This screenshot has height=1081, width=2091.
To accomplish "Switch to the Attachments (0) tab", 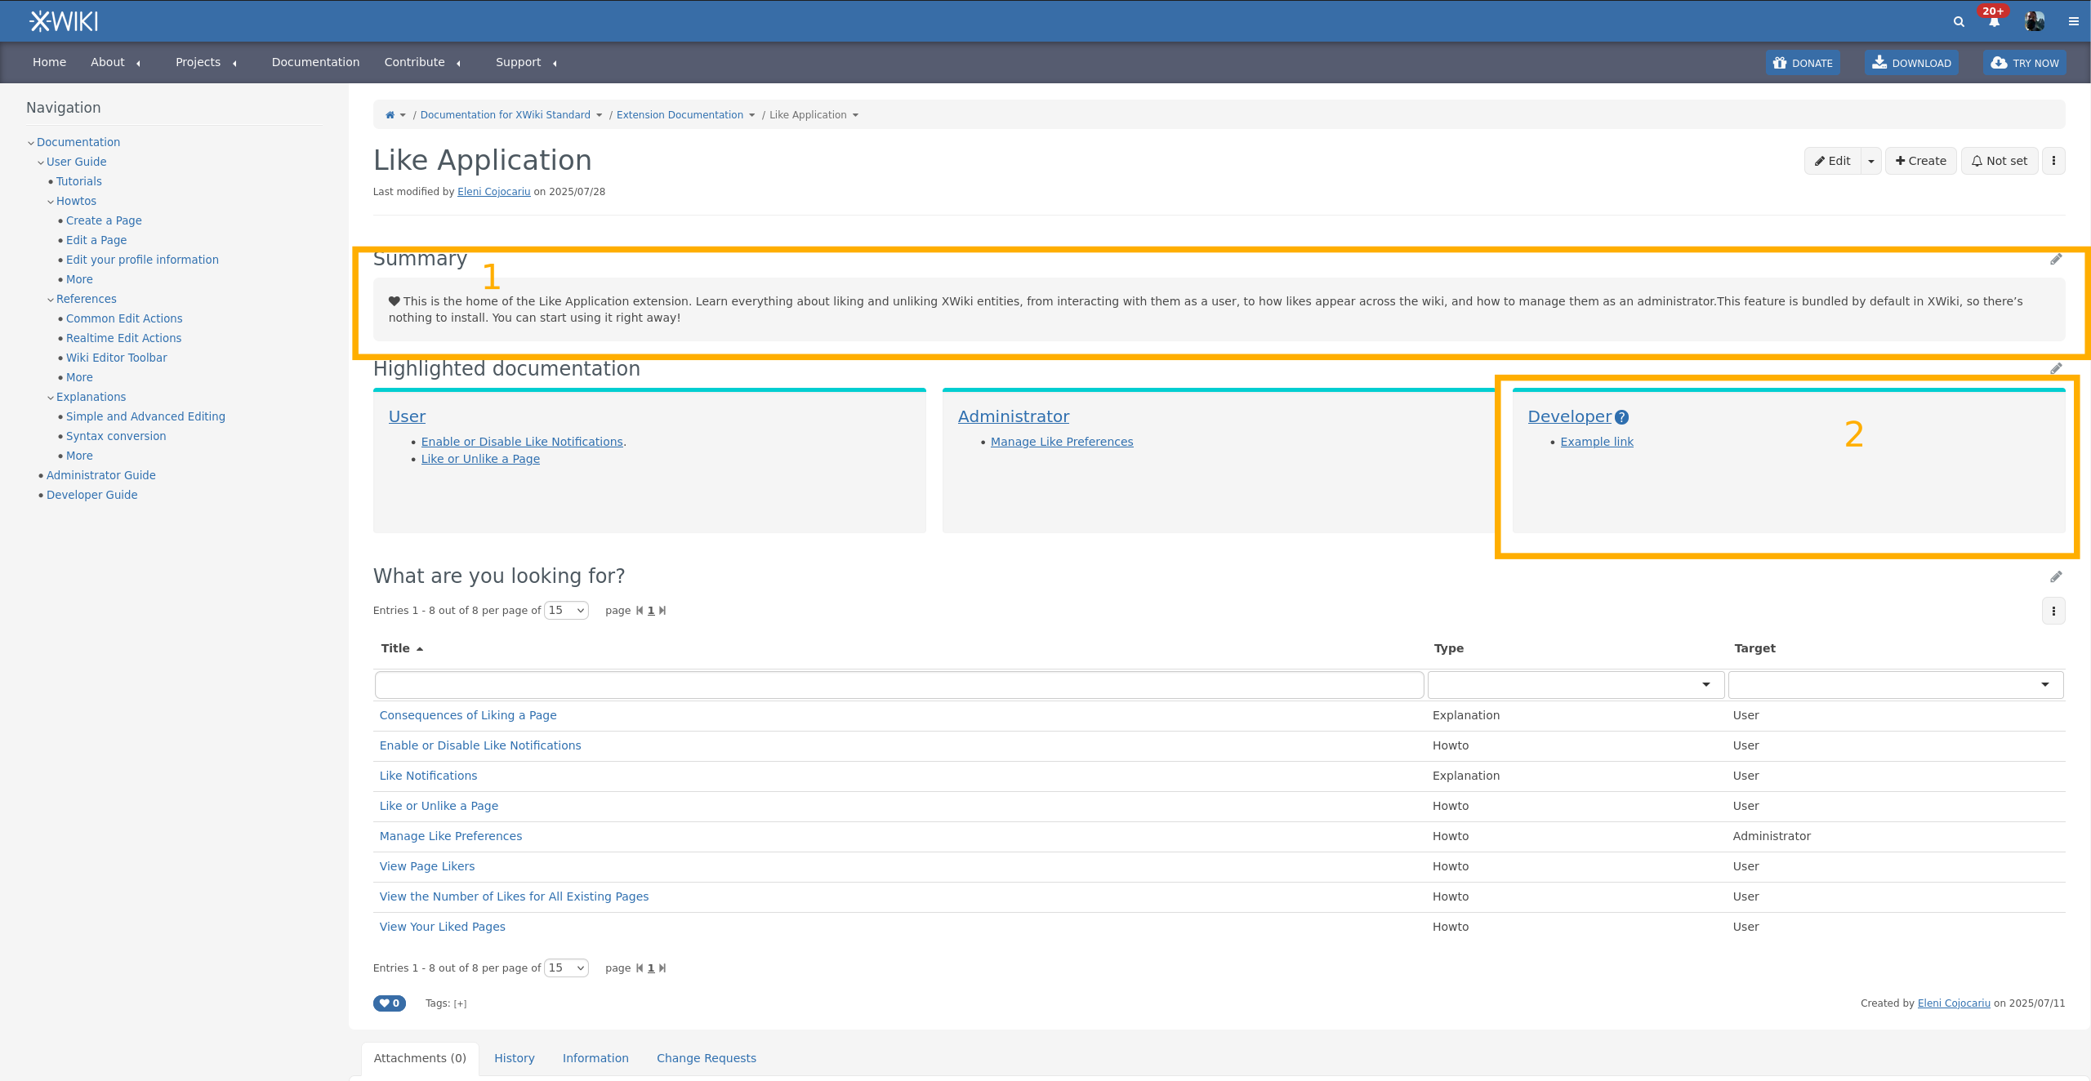I will 420,1058.
